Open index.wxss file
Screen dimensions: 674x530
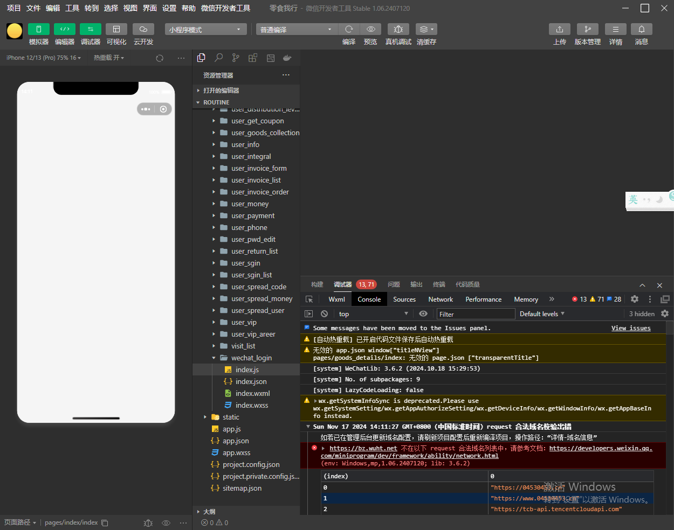pos(246,405)
